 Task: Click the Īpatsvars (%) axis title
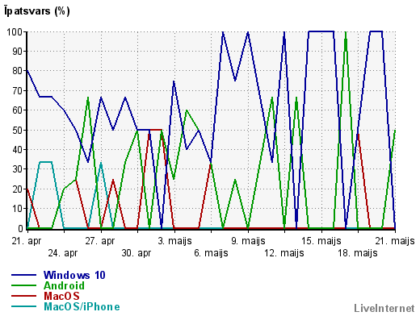click(x=37, y=11)
